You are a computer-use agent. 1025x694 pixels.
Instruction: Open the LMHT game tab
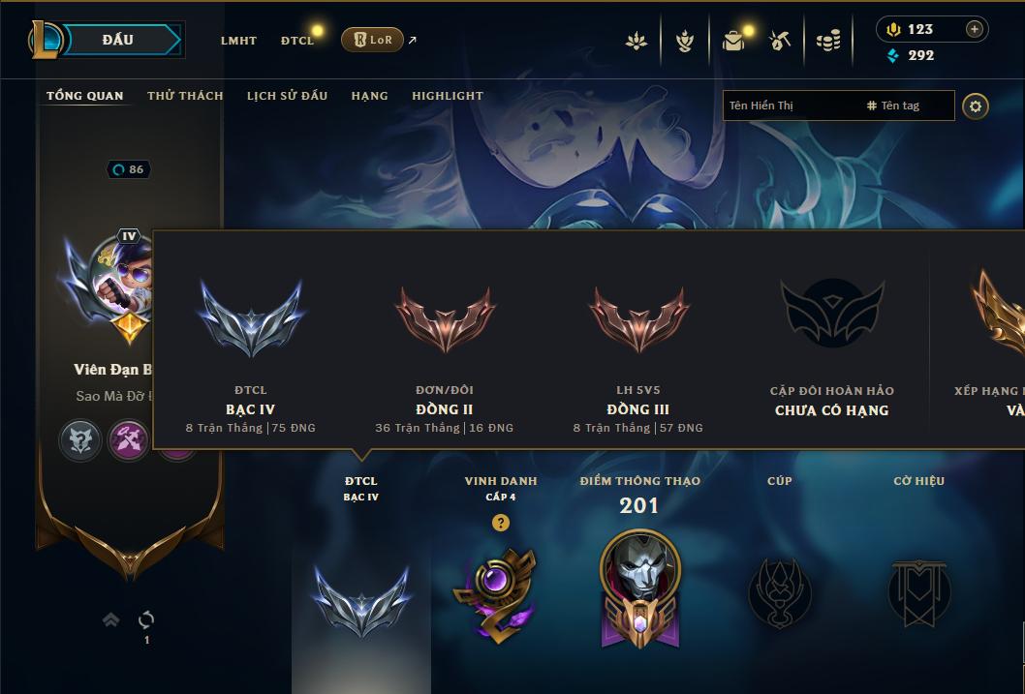pyautogui.click(x=238, y=41)
